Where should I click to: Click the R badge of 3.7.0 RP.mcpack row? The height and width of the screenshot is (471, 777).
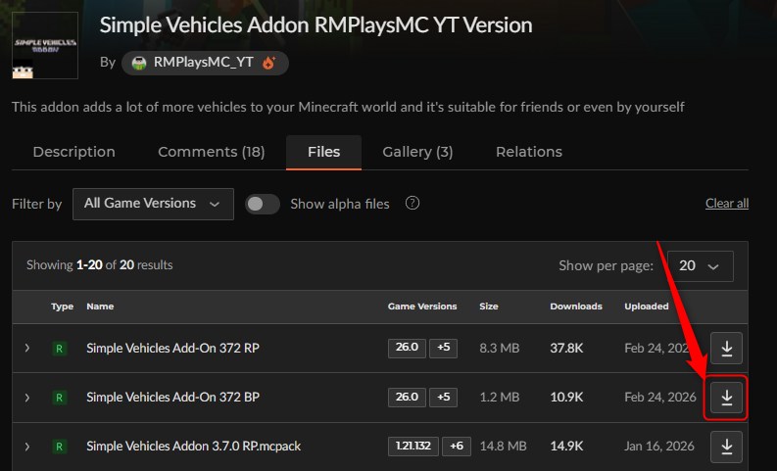tap(60, 447)
